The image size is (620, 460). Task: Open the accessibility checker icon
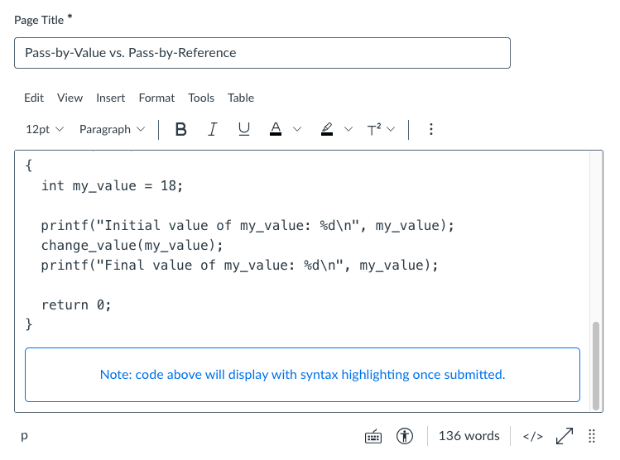click(x=405, y=436)
